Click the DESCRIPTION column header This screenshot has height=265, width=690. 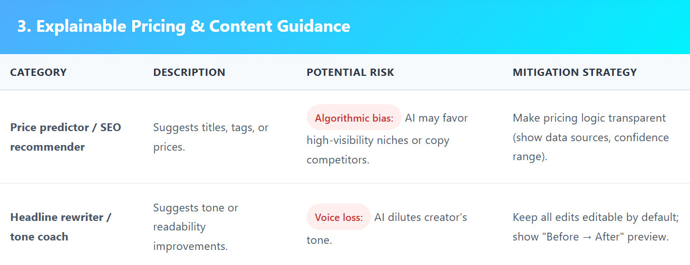click(x=189, y=73)
